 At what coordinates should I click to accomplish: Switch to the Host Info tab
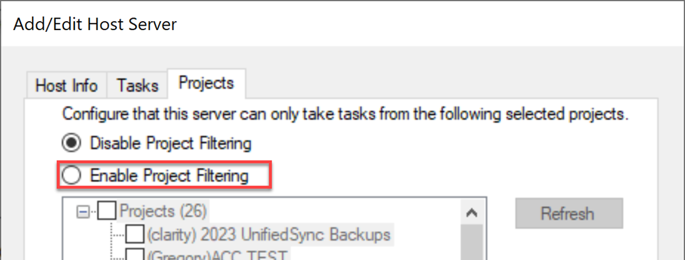(x=66, y=85)
